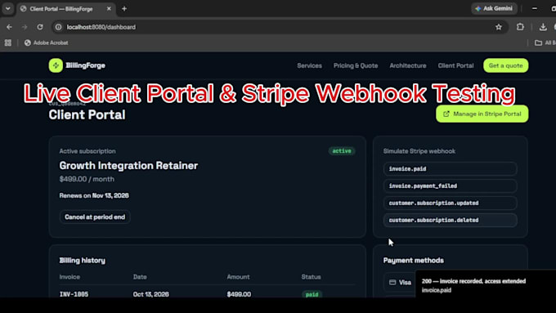Viewport: 556px width, 313px height.
Task: Open the extensions puzzle icon
Action: 520,27
